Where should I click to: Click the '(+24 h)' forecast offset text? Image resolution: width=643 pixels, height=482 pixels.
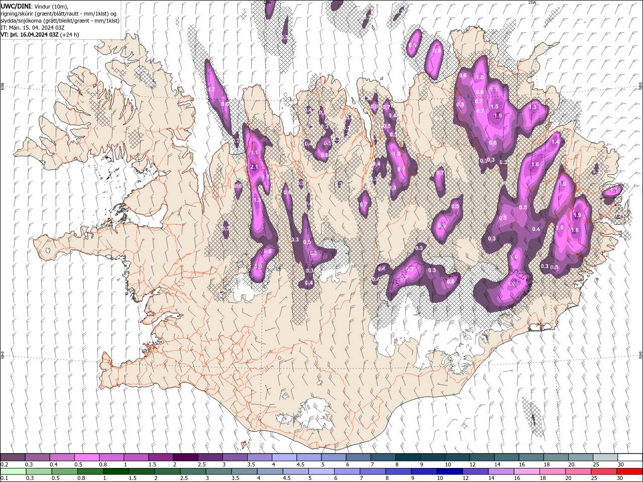(69, 35)
